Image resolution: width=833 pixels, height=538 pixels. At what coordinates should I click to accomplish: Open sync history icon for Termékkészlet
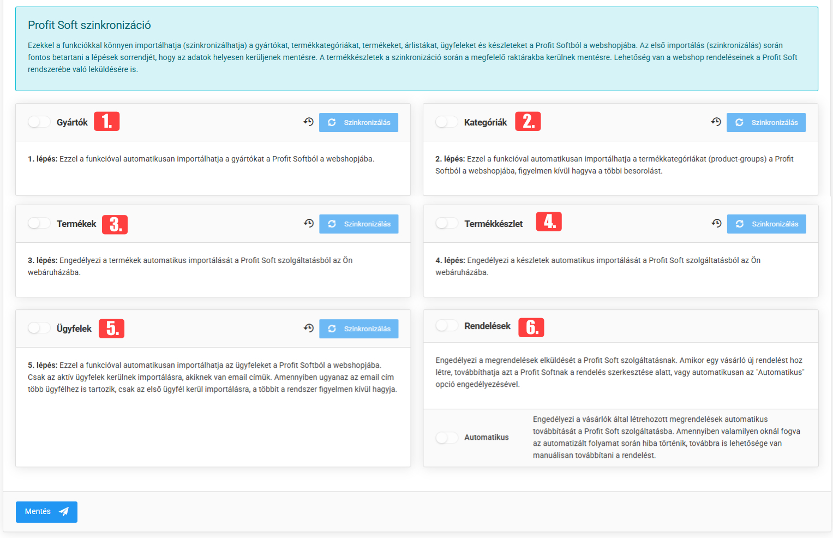pos(717,223)
